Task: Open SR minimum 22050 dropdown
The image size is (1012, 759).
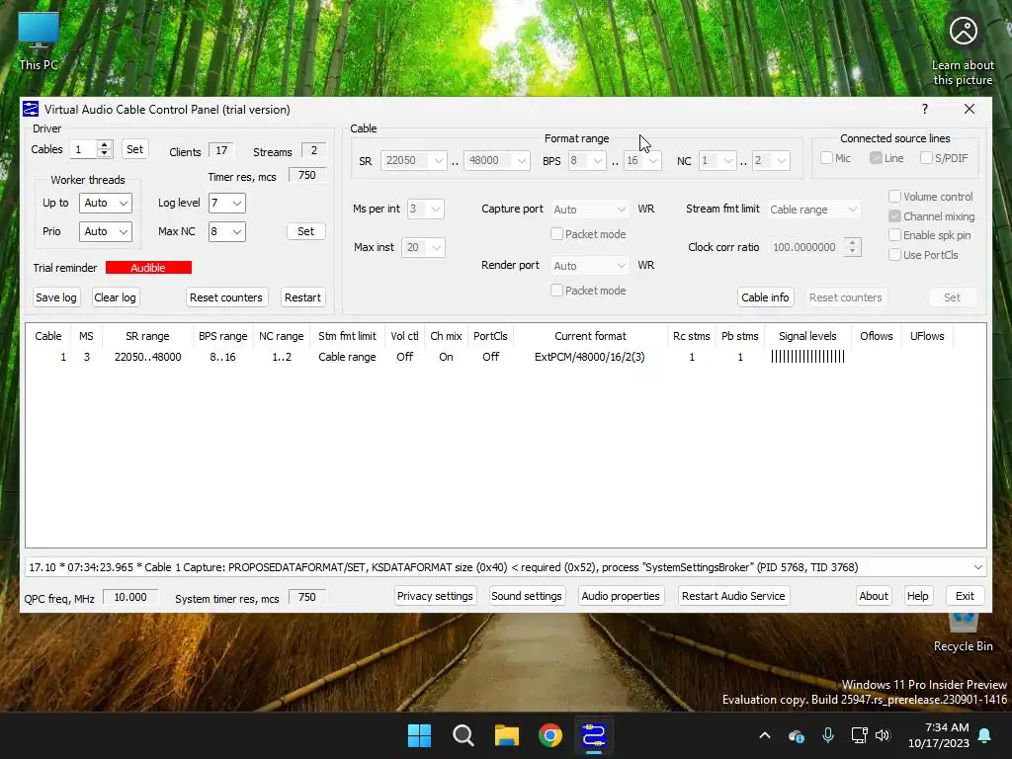Action: 414,160
